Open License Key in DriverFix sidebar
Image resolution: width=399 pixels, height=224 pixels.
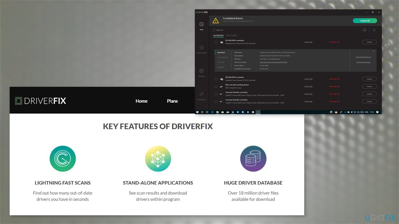click(201, 96)
